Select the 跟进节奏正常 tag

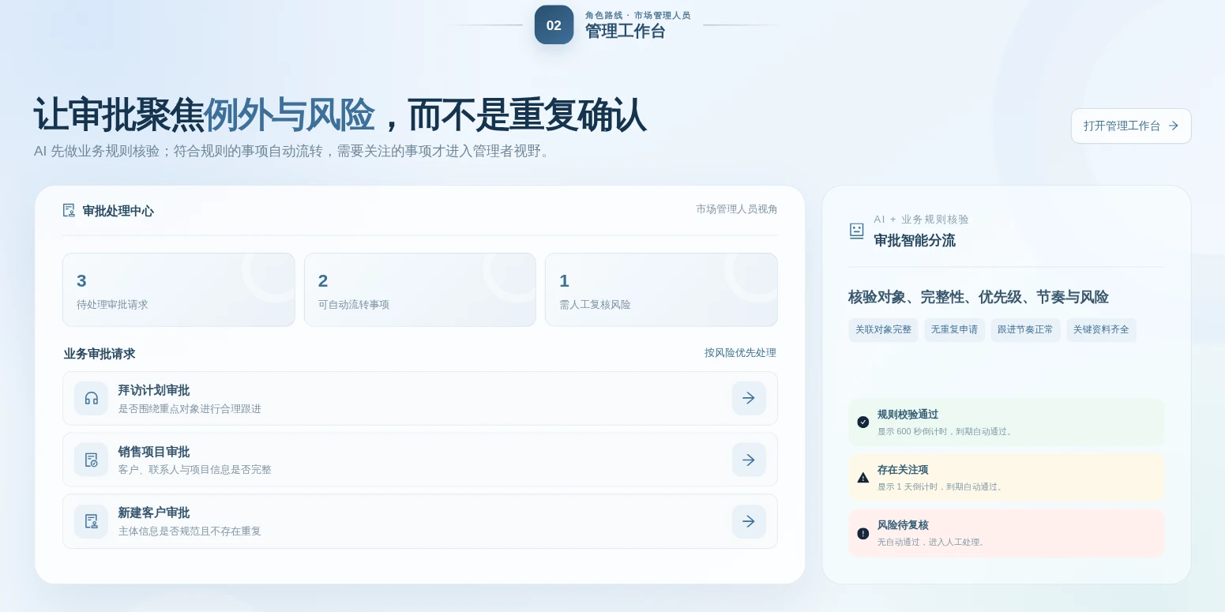[x=1025, y=330]
